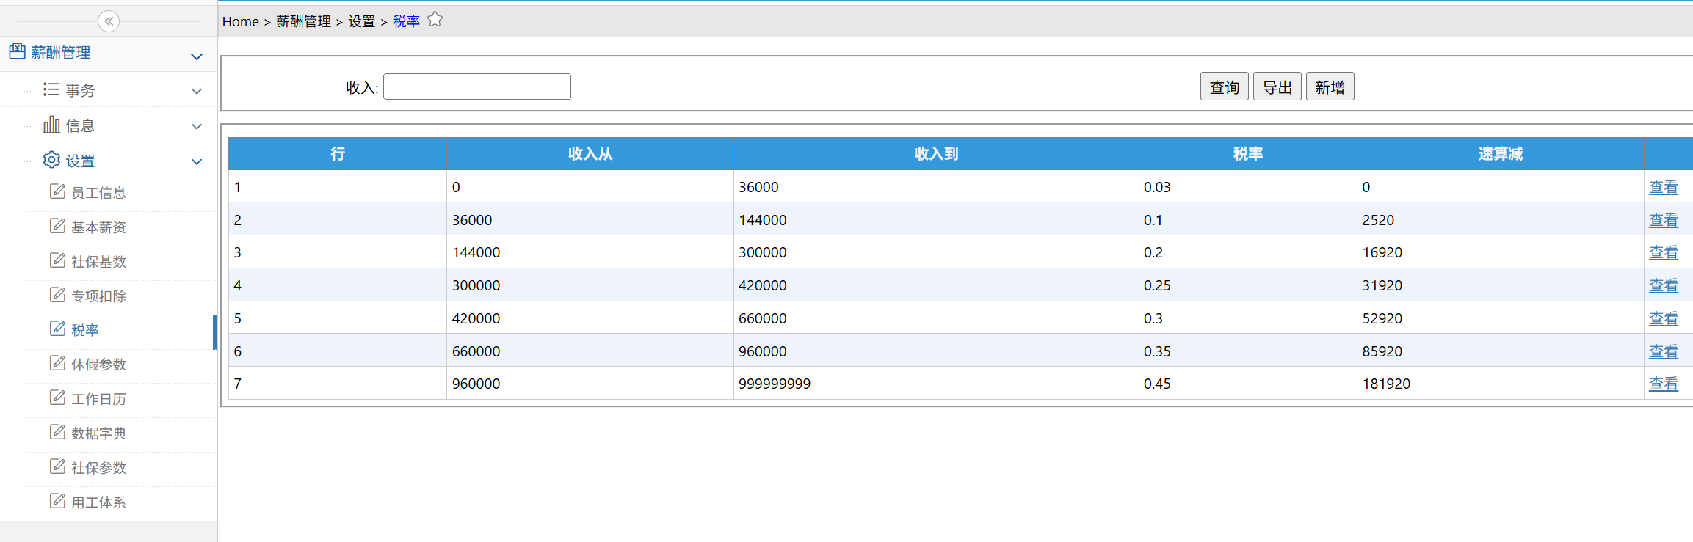1693x542 pixels.
Task: Click the 事务 list icon
Action: click(x=51, y=89)
